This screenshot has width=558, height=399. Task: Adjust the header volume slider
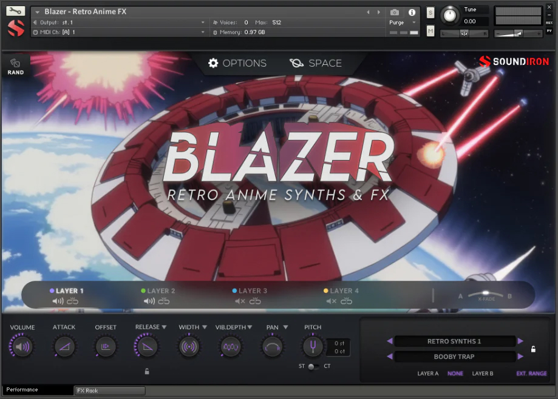518,33
